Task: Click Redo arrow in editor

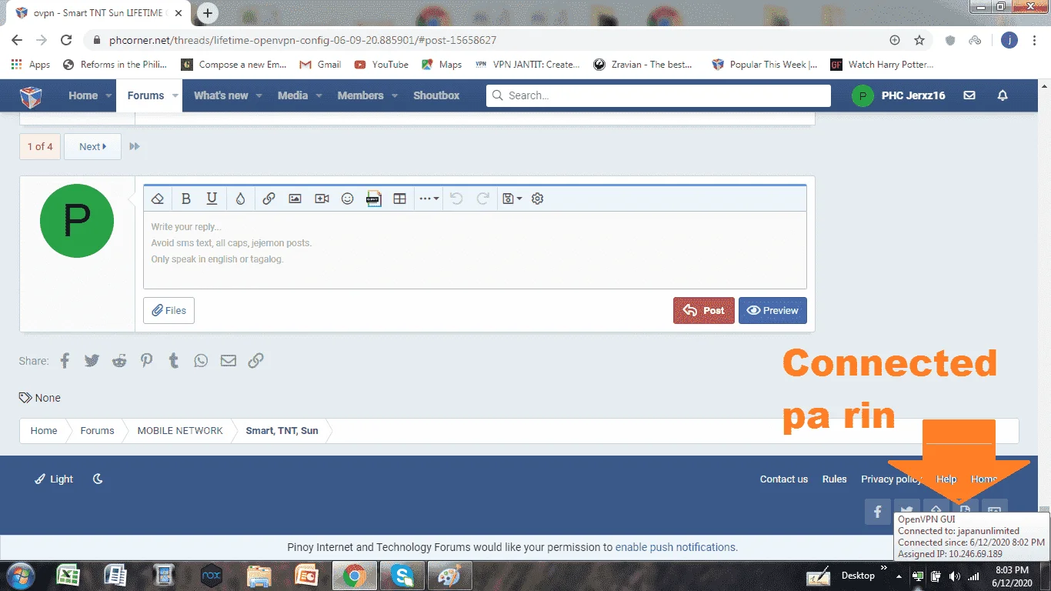Action: (483, 199)
